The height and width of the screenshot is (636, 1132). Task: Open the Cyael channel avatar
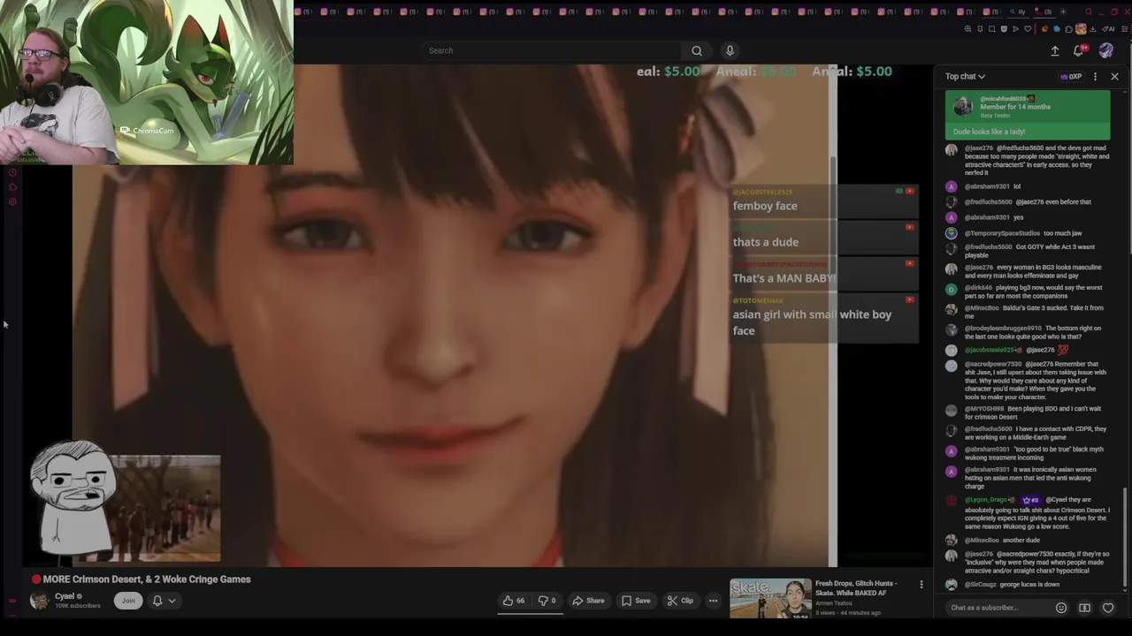[x=39, y=601]
